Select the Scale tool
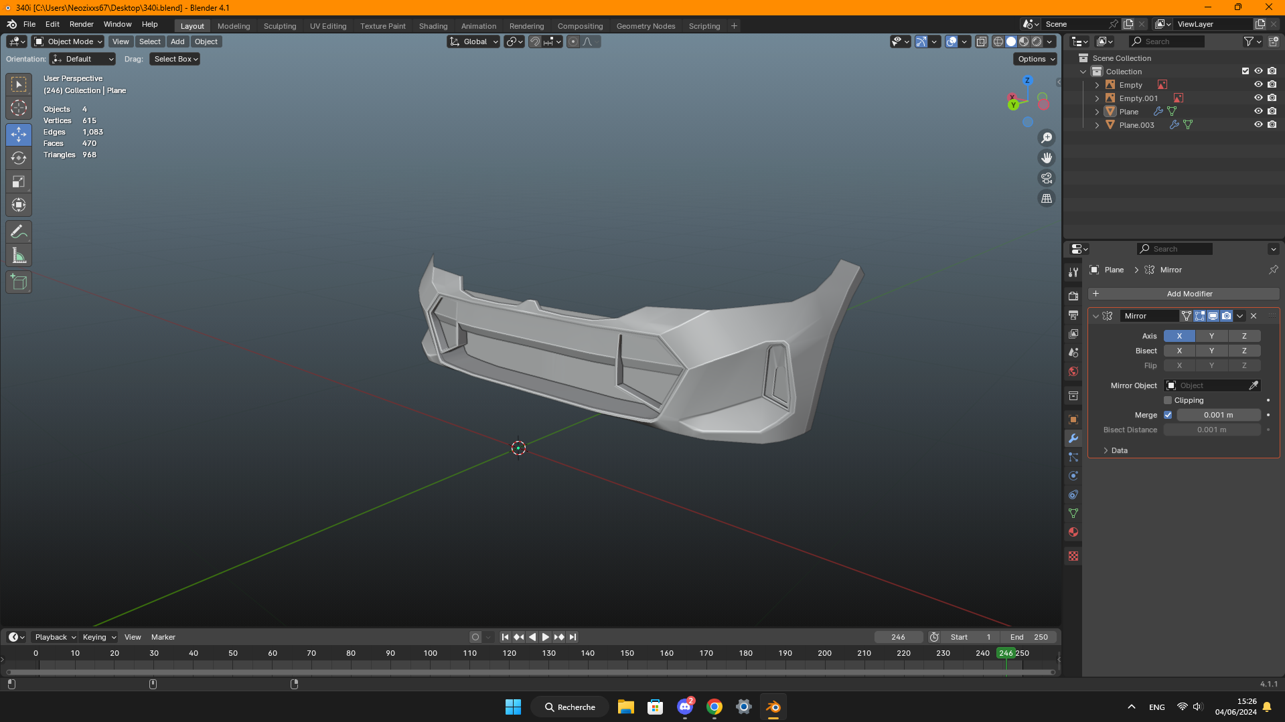Image resolution: width=1285 pixels, height=722 pixels. point(19,181)
